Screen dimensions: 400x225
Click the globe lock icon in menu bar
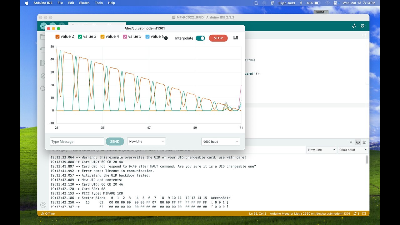coord(256,3)
